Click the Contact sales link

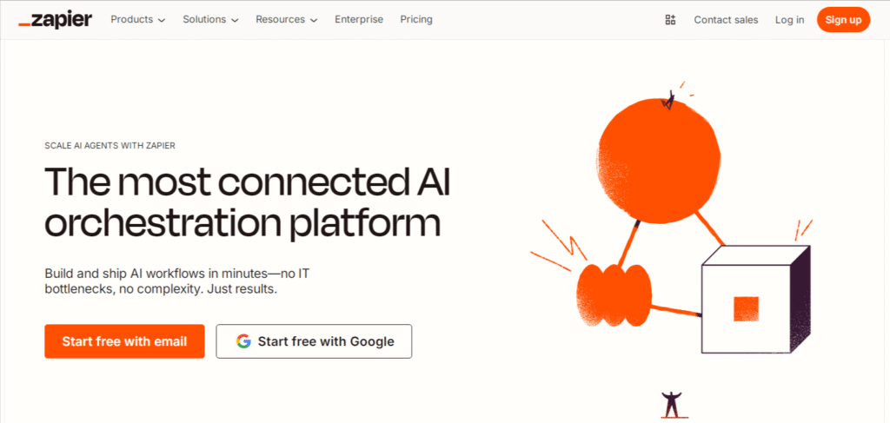[x=726, y=19]
